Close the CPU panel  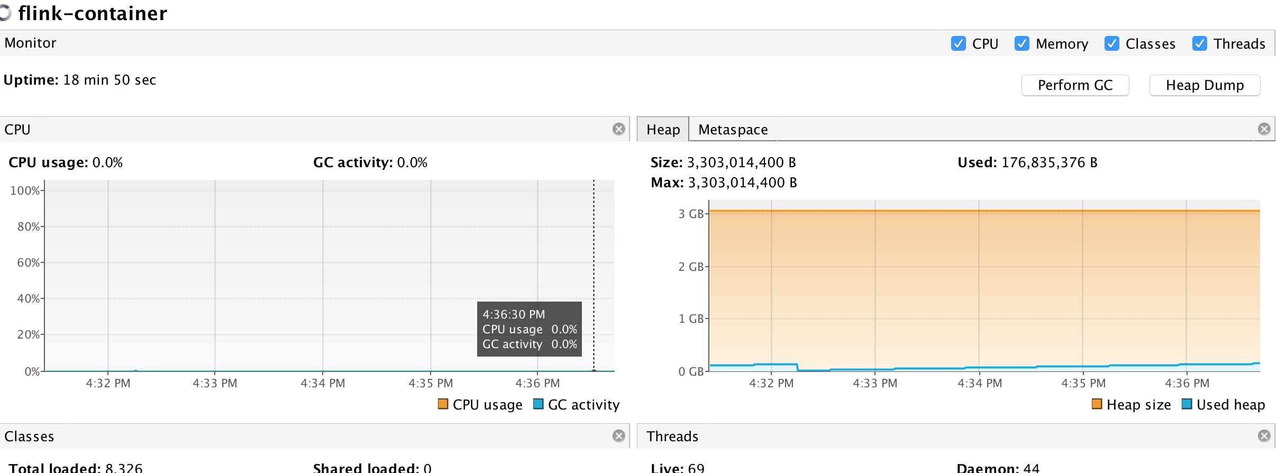coord(618,129)
